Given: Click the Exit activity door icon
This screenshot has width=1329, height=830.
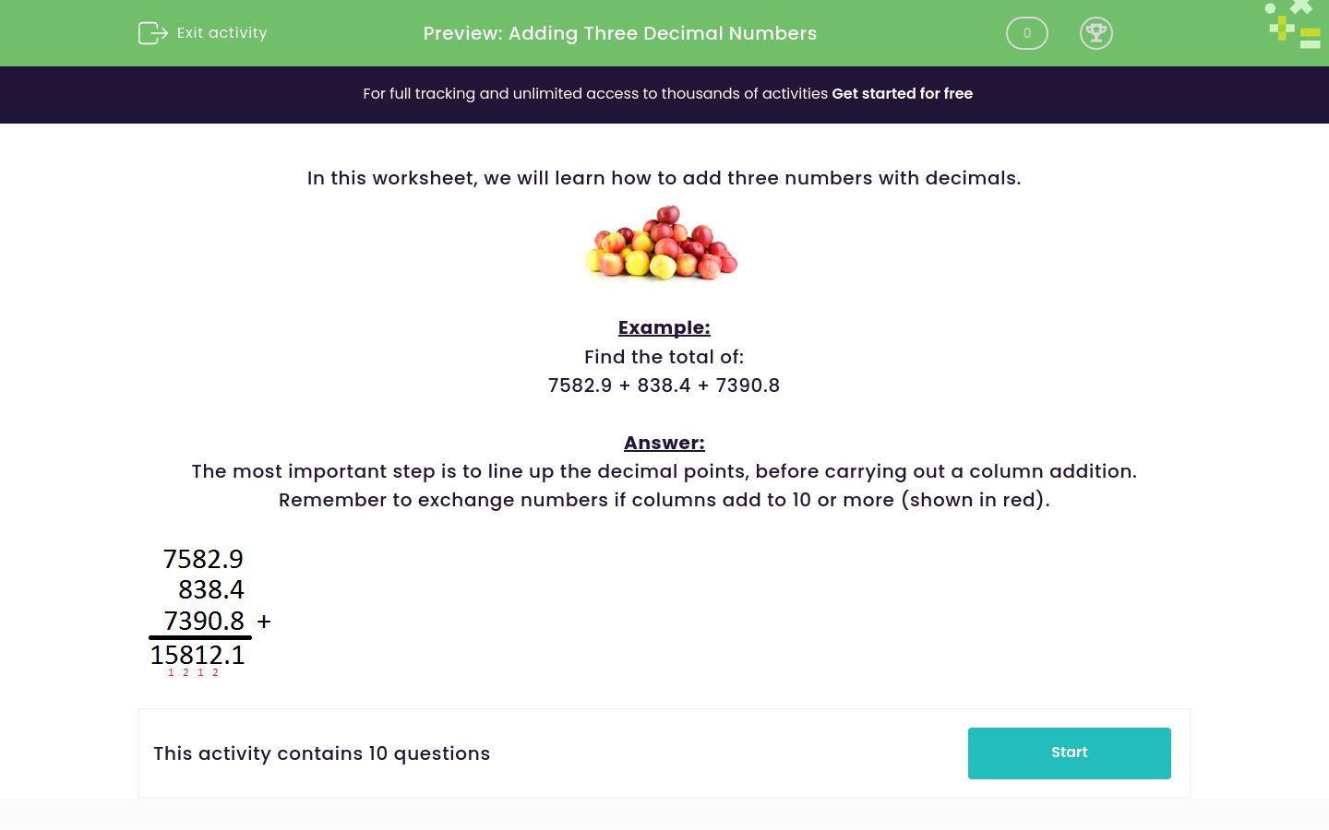Looking at the screenshot, I should [x=153, y=33].
